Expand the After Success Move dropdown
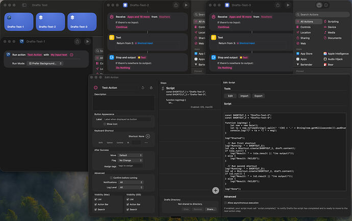Screen dimensions: 352x221 point(131,155)
